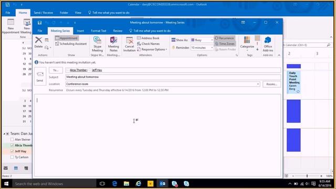
Task: Open File Explorer from taskbar
Action: 127,184
